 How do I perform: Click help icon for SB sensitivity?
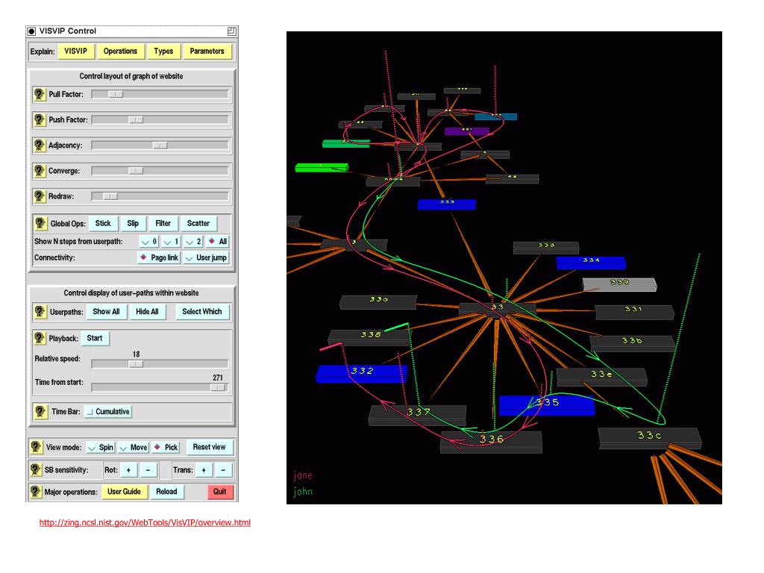[x=35, y=470]
